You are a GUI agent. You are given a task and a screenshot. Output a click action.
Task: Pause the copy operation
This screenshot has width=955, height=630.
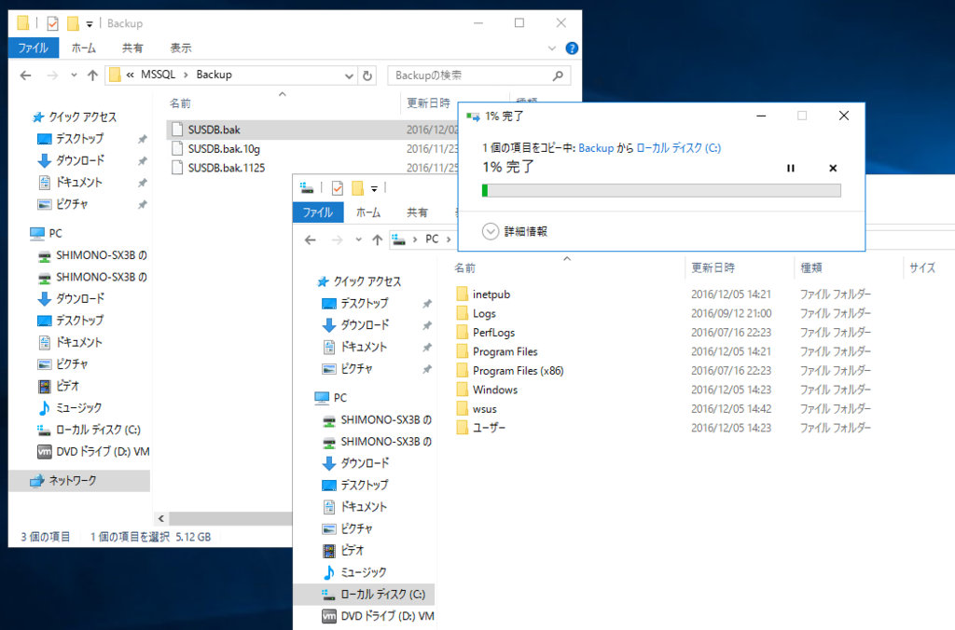791,168
